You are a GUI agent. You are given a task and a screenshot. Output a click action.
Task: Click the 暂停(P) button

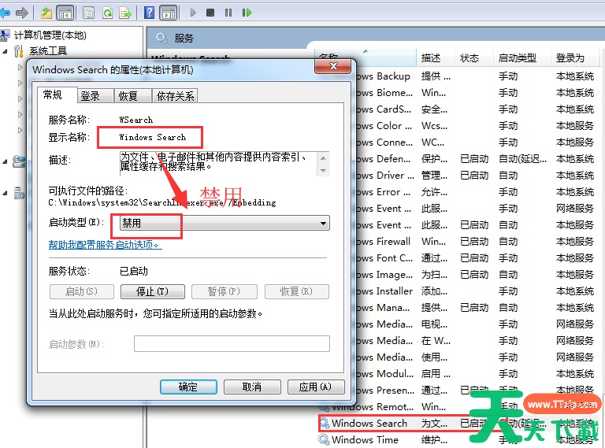(225, 291)
